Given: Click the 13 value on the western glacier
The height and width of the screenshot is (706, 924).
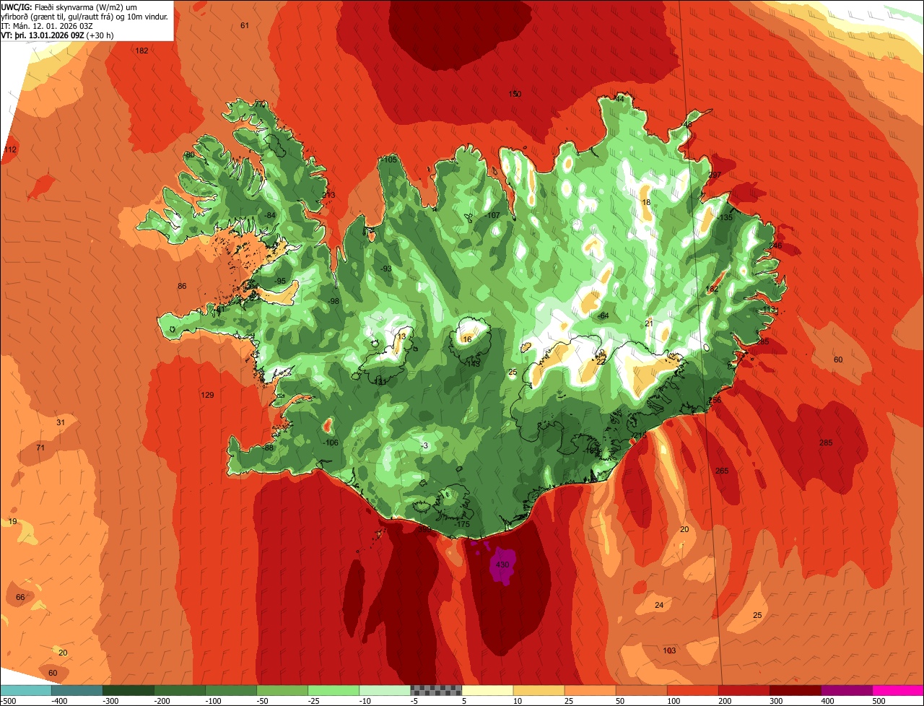Looking at the screenshot, I should coord(401,336).
